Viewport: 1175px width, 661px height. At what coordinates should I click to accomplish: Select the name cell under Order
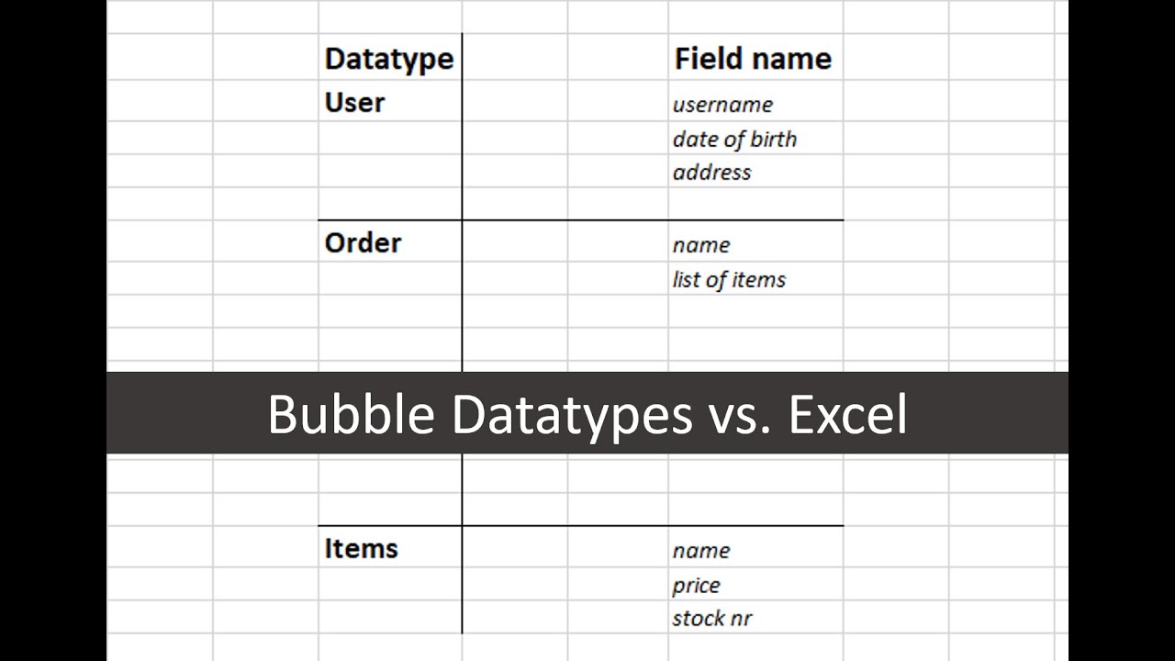tap(701, 245)
